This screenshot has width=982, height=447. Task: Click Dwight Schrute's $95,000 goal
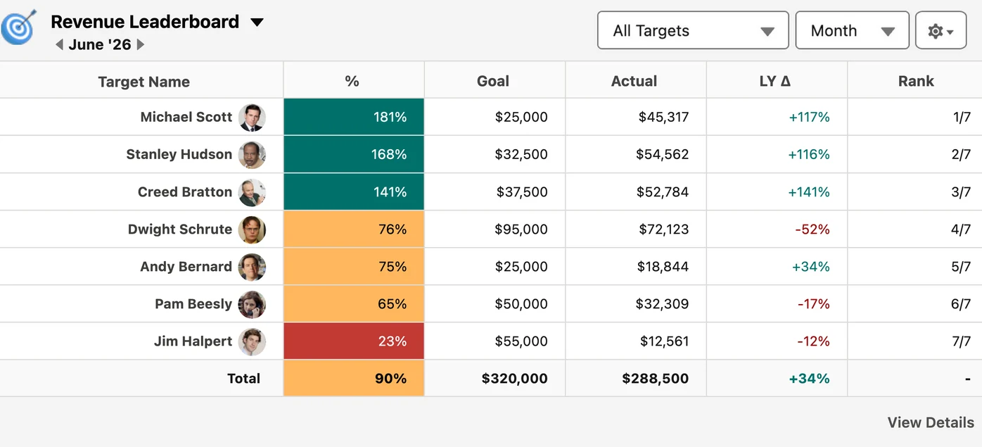[x=521, y=229]
